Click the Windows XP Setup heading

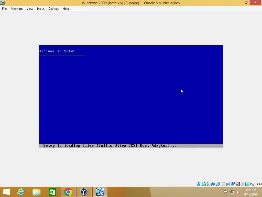57,51
